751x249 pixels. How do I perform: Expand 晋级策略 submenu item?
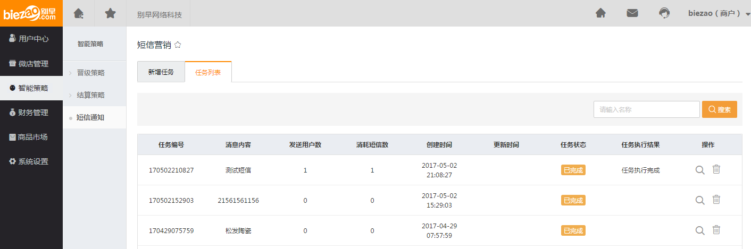(x=90, y=73)
